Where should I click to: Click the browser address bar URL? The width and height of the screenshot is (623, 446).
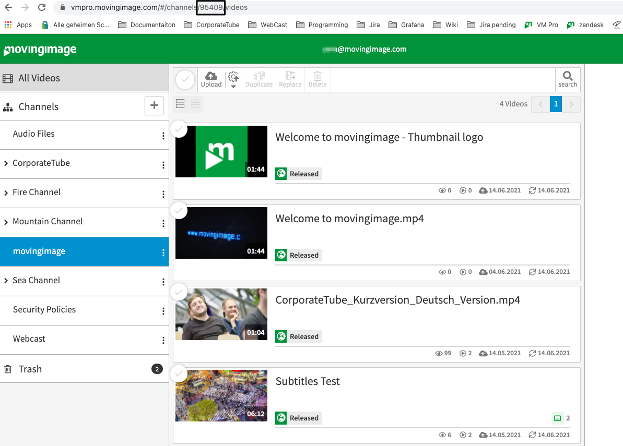(x=159, y=7)
